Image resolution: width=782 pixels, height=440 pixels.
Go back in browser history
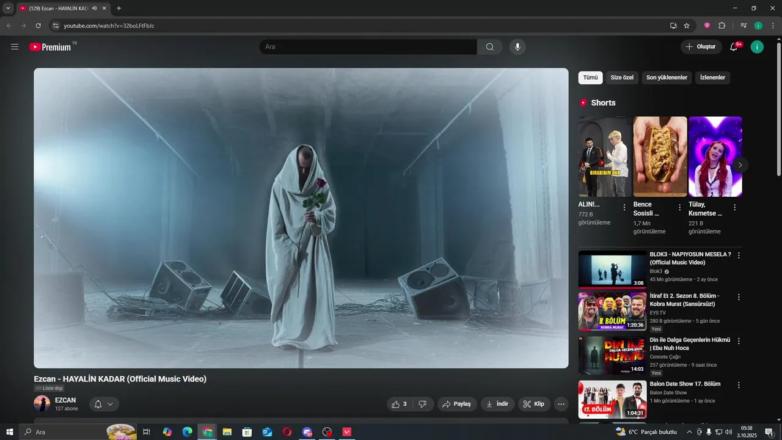click(x=9, y=26)
